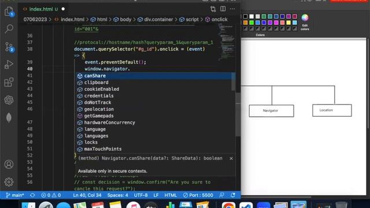Open Google Chrome from the dock
This screenshot has height=208, width=370.
point(228,205)
